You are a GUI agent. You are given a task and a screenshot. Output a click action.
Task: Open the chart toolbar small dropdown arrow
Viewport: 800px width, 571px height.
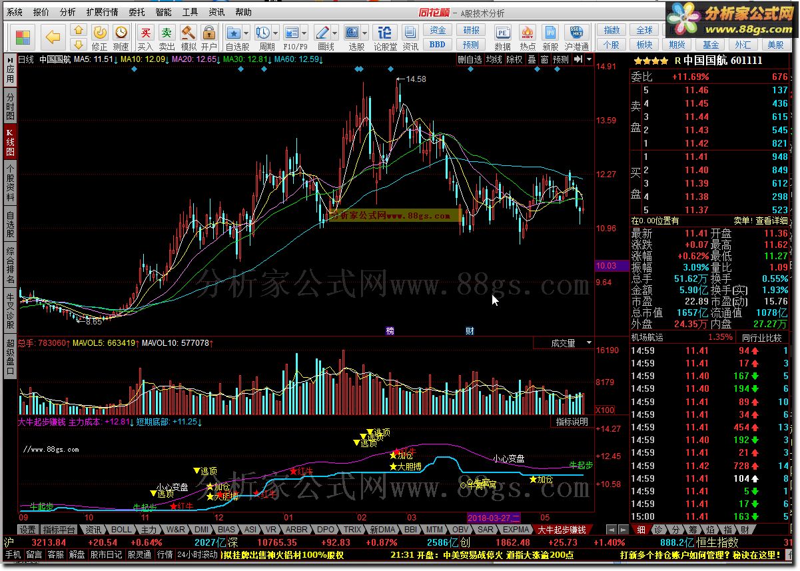click(589, 59)
